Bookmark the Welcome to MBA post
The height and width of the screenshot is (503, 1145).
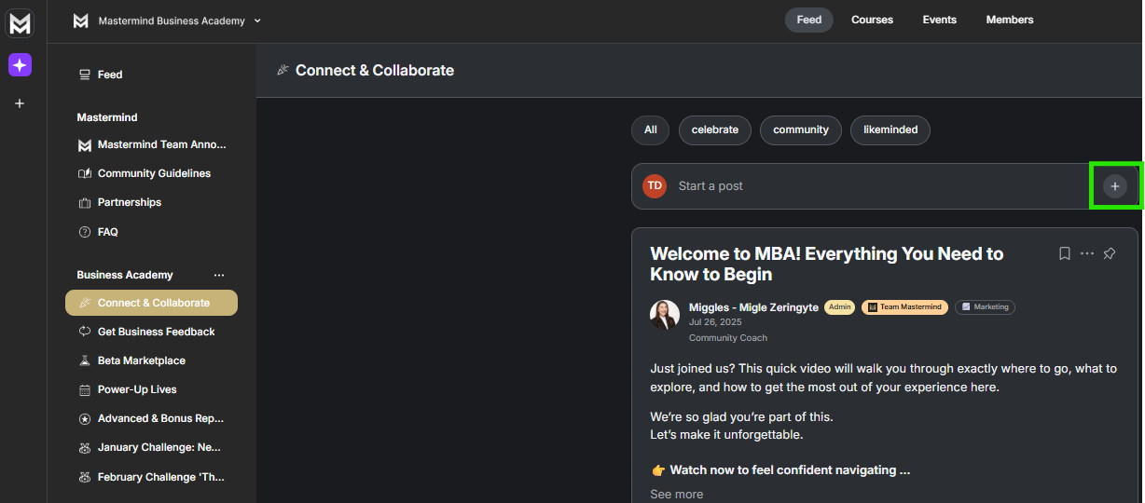1064,253
